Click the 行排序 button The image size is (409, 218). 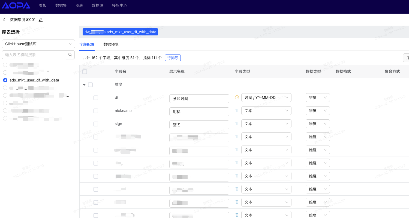pyautogui.click(x=173, y=58)
